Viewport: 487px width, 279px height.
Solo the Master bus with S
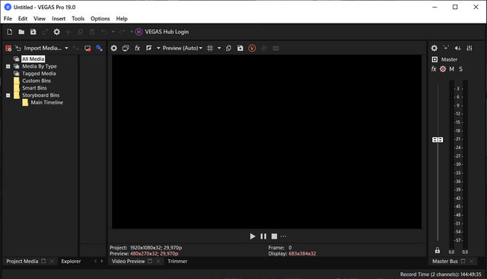[x=461, y=69]
